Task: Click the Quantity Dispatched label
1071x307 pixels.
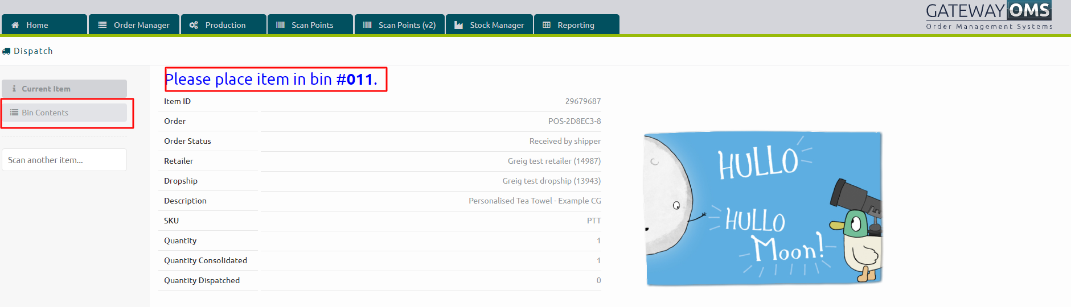Action: point(202,280)
